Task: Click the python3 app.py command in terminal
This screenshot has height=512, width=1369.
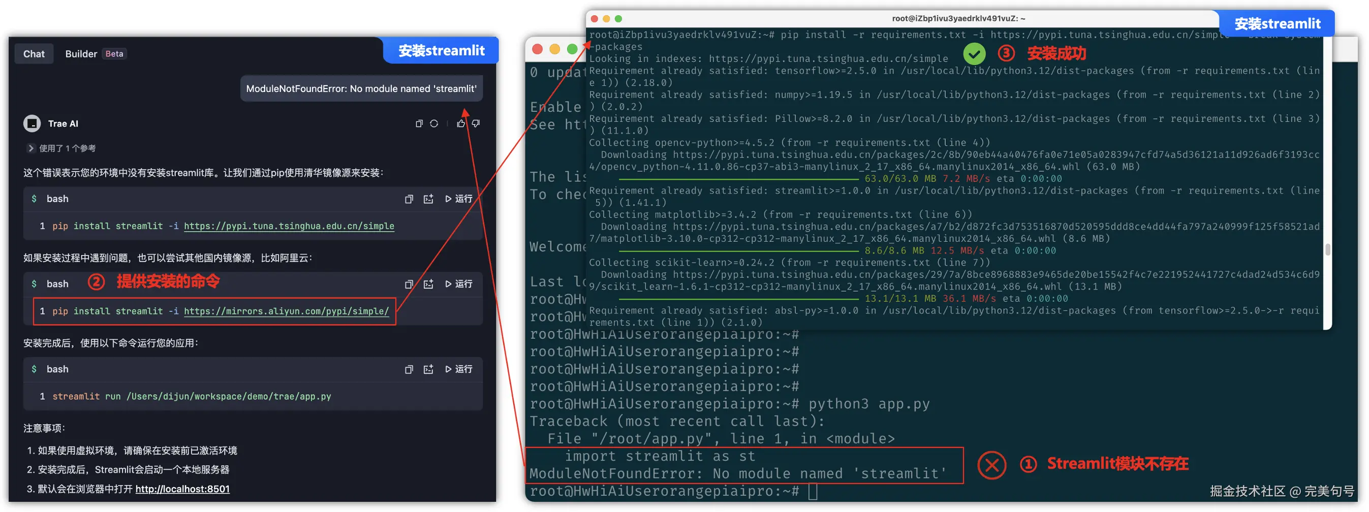Action: 869,404
